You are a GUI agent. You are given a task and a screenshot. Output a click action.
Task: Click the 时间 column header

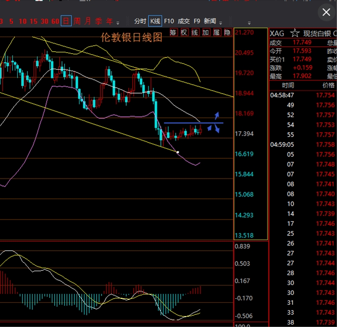tap(288, 85)
